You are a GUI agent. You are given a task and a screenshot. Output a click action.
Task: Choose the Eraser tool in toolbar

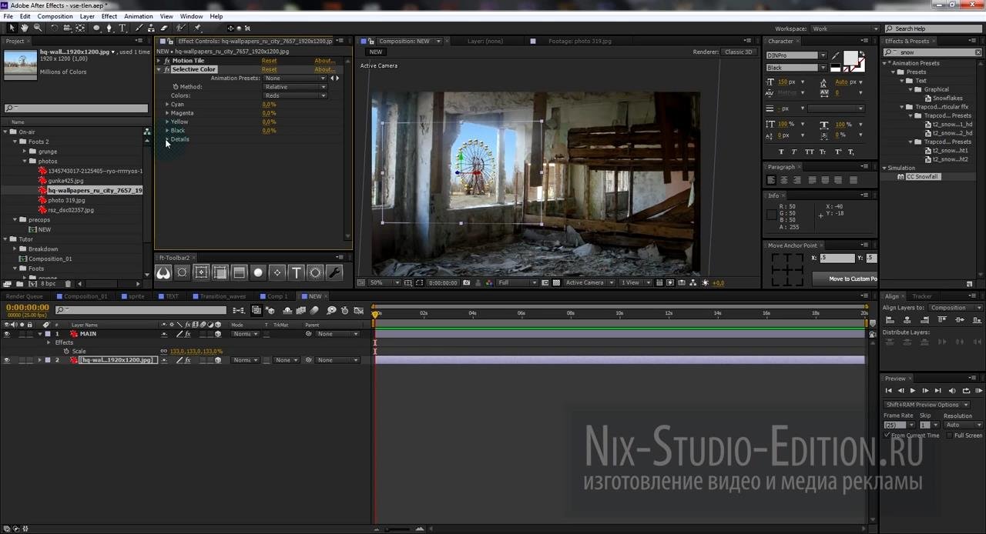164,28
